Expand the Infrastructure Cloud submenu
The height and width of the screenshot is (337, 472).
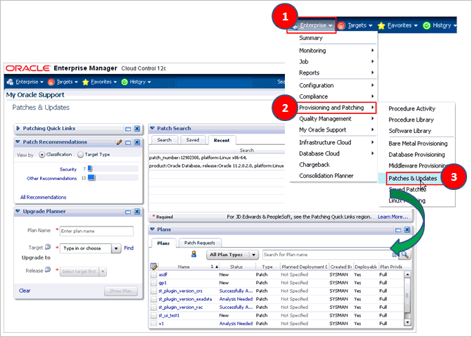coord(336,142)
